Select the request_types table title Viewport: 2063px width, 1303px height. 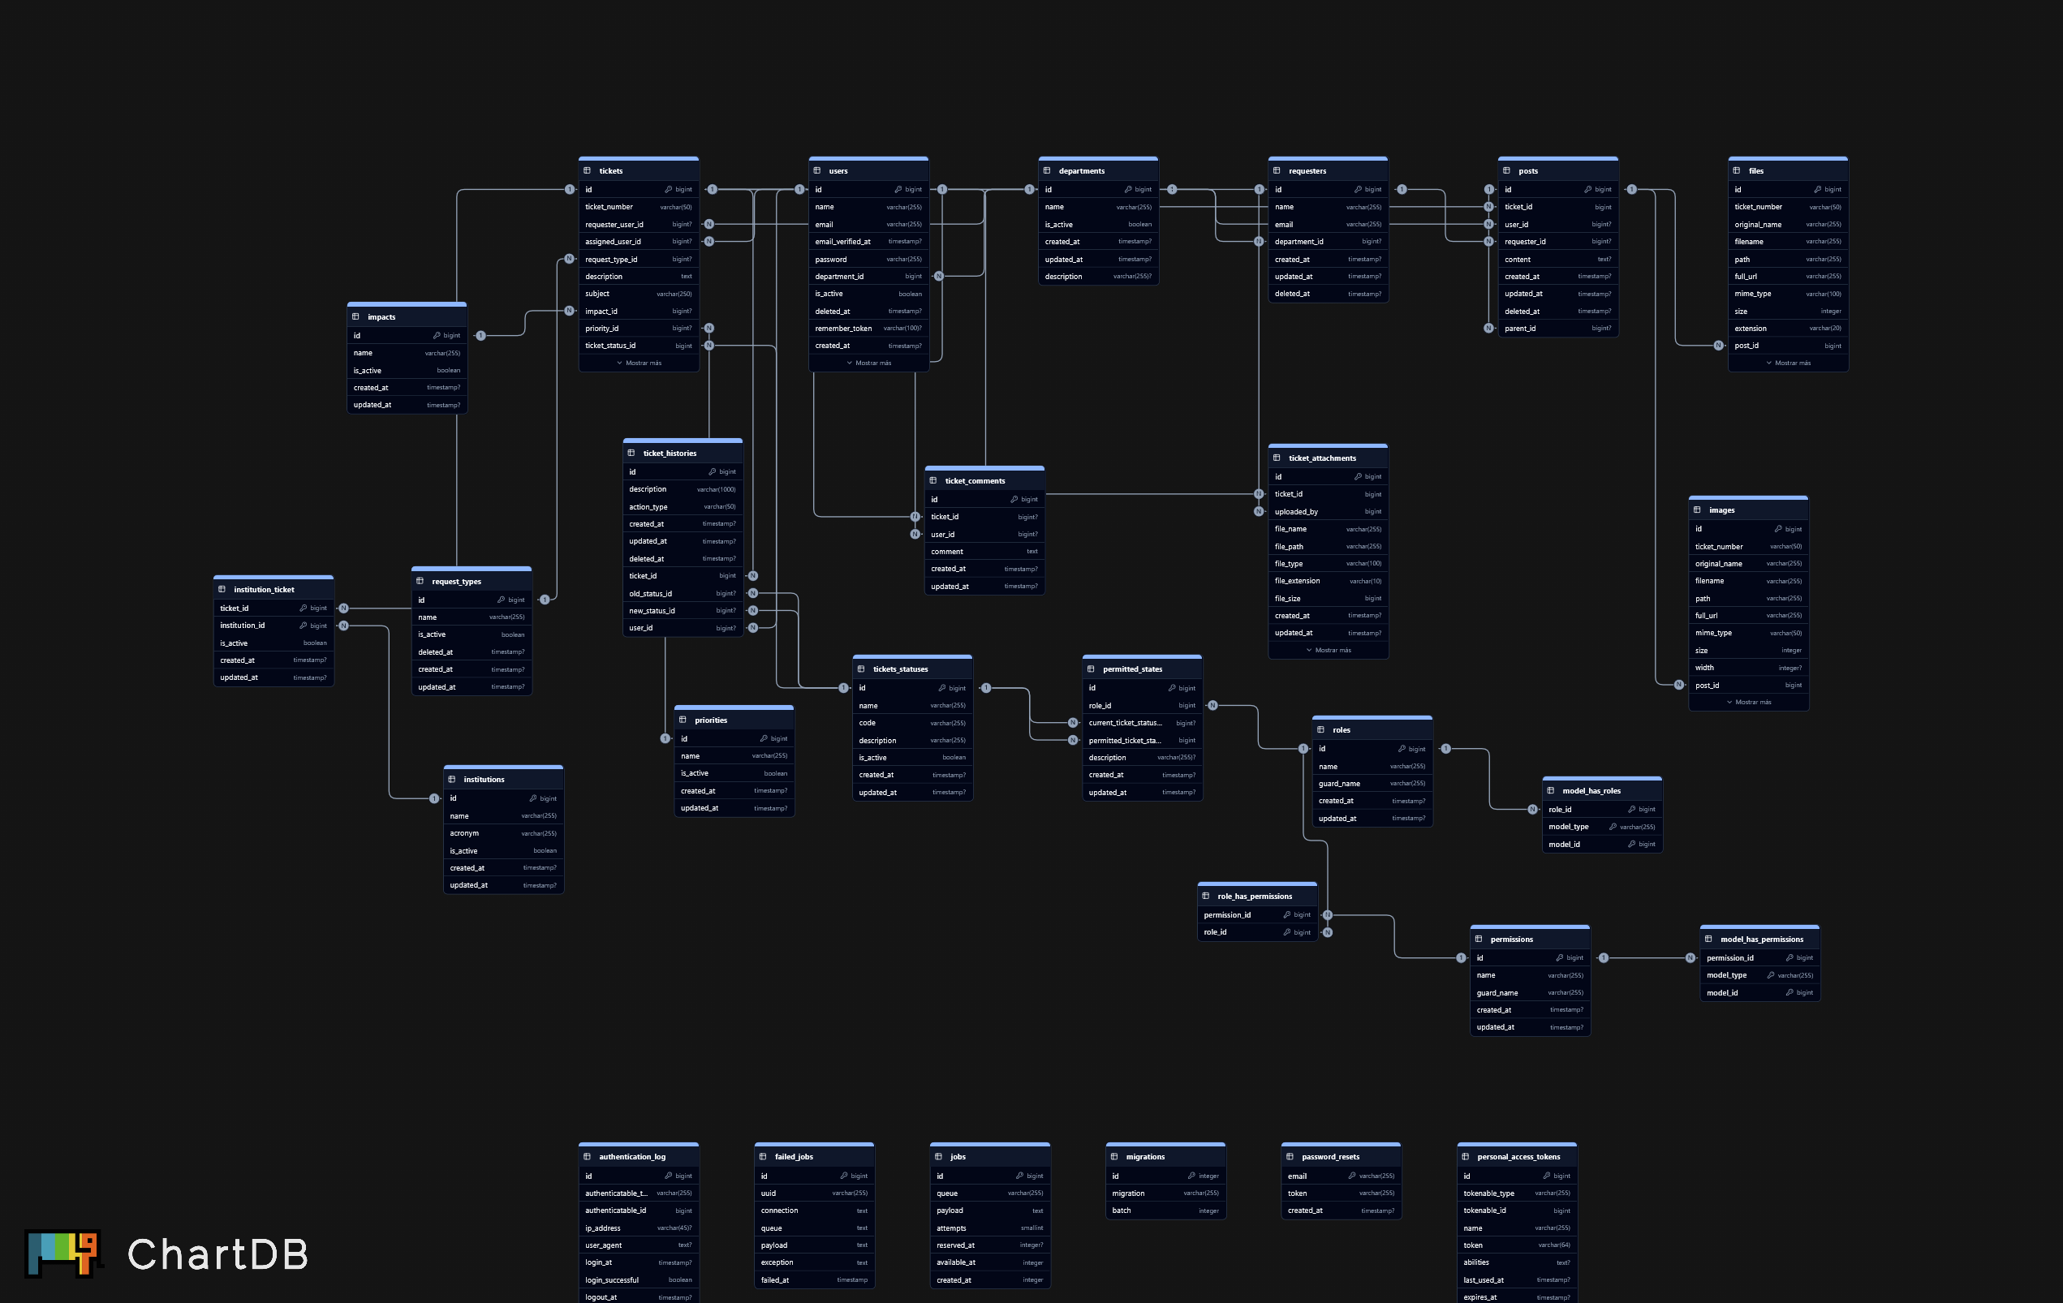click(x=456, y=582)
